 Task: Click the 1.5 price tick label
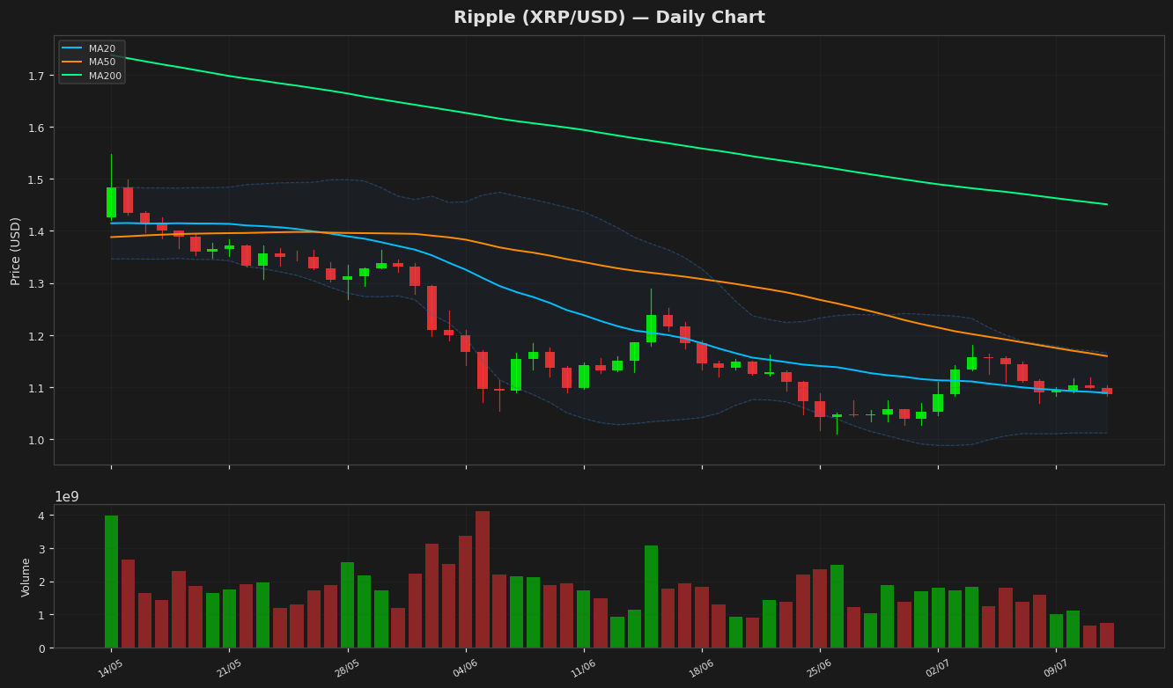pos(36,179)
